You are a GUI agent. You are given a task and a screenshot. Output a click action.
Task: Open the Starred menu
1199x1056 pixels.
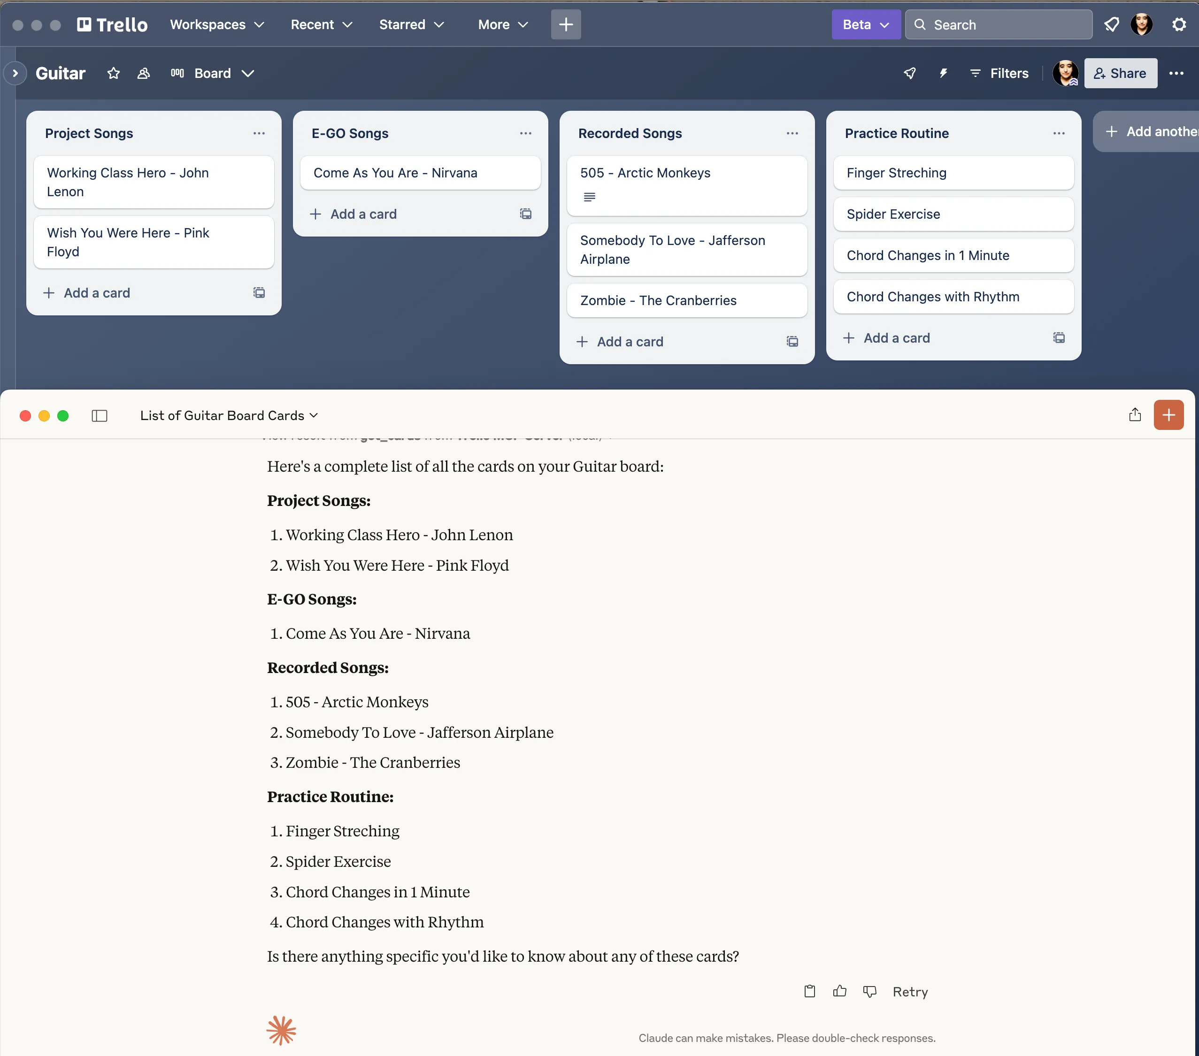[411, 24]
